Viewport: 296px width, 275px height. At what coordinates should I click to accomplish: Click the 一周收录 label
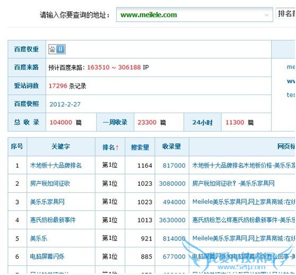click(115, 122)
